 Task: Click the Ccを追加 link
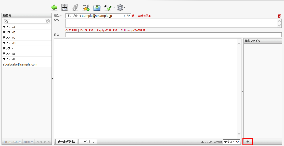pyautogui.click(x=71, y=30)
